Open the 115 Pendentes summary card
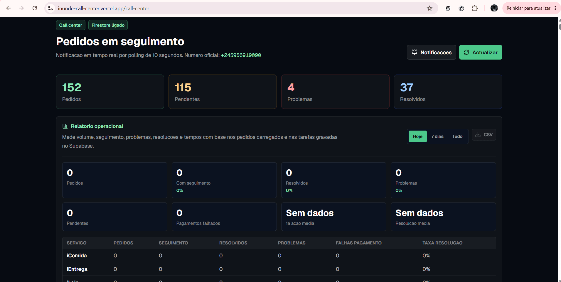The image size is (561, 282). click(223, 92)
